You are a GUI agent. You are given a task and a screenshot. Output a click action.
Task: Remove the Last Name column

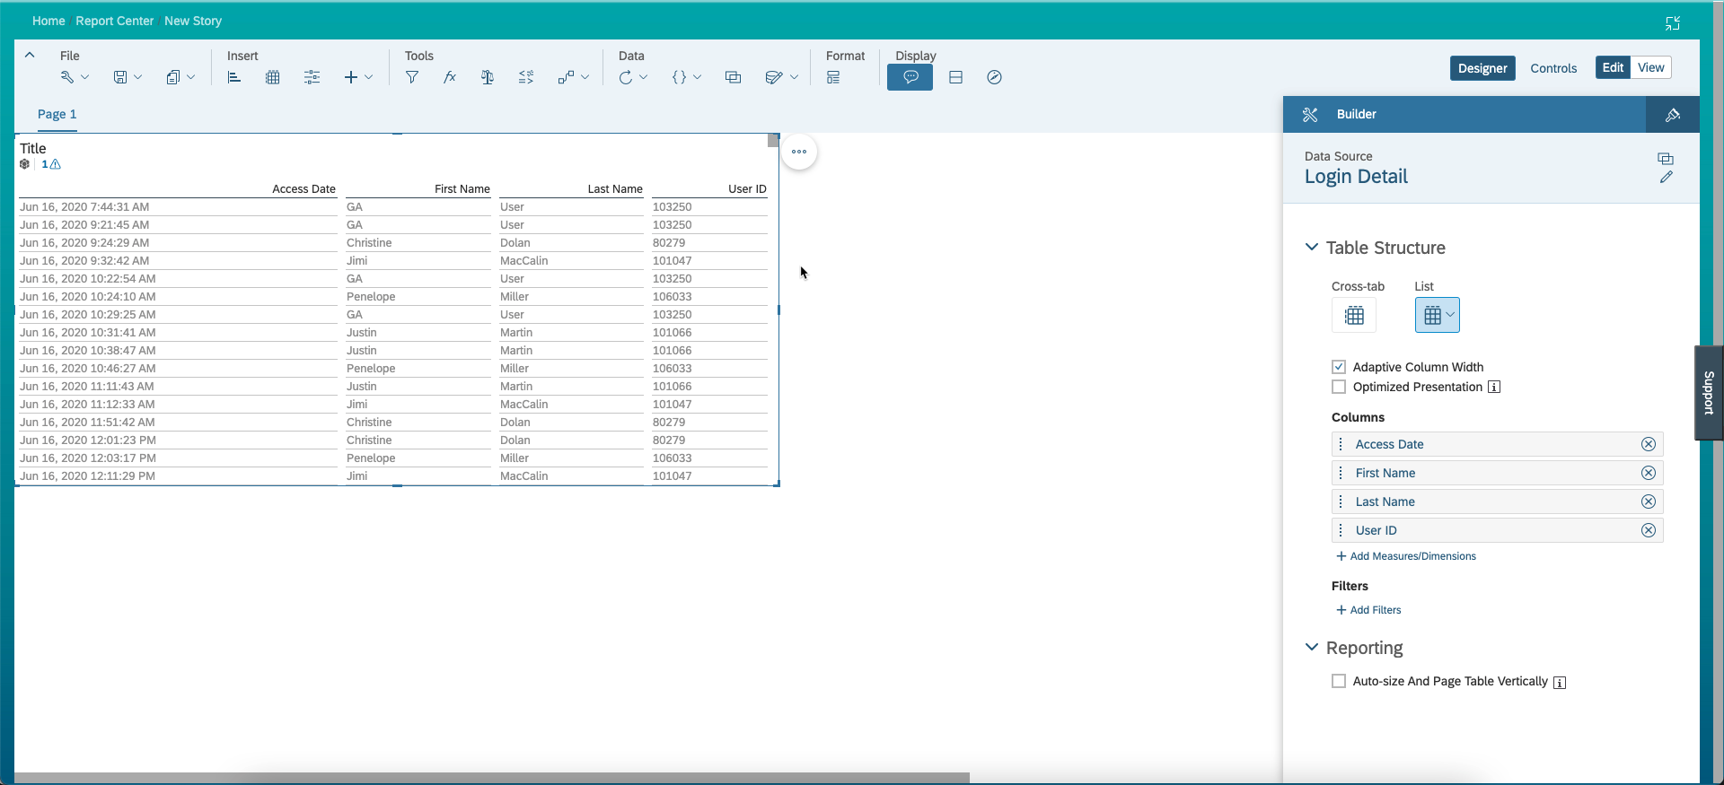[x=1649, y=502]
